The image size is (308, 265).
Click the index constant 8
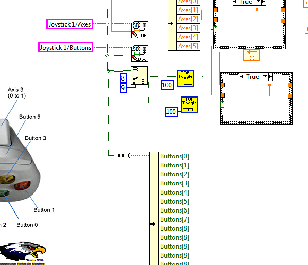(x=123, y=78)
